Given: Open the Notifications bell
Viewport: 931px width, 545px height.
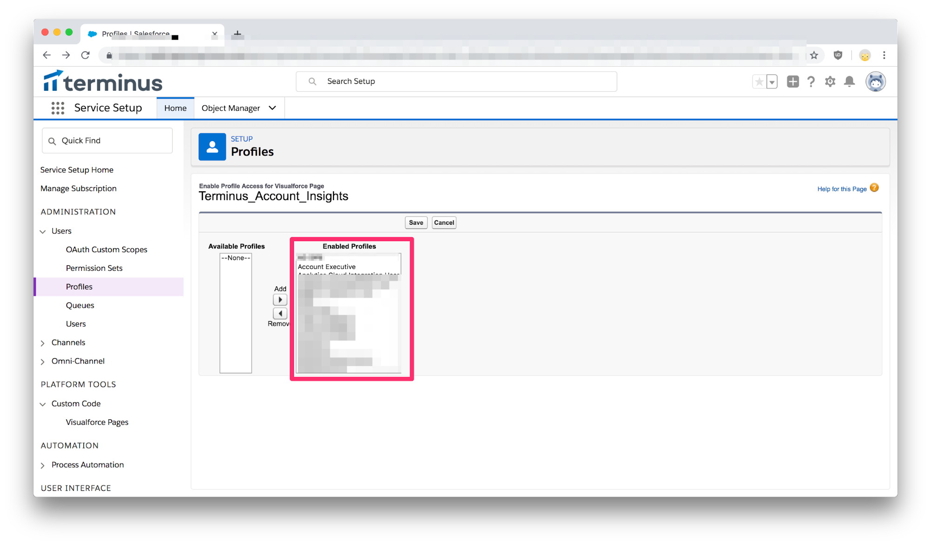Looking at the screenshot, I should click(849, 81).
